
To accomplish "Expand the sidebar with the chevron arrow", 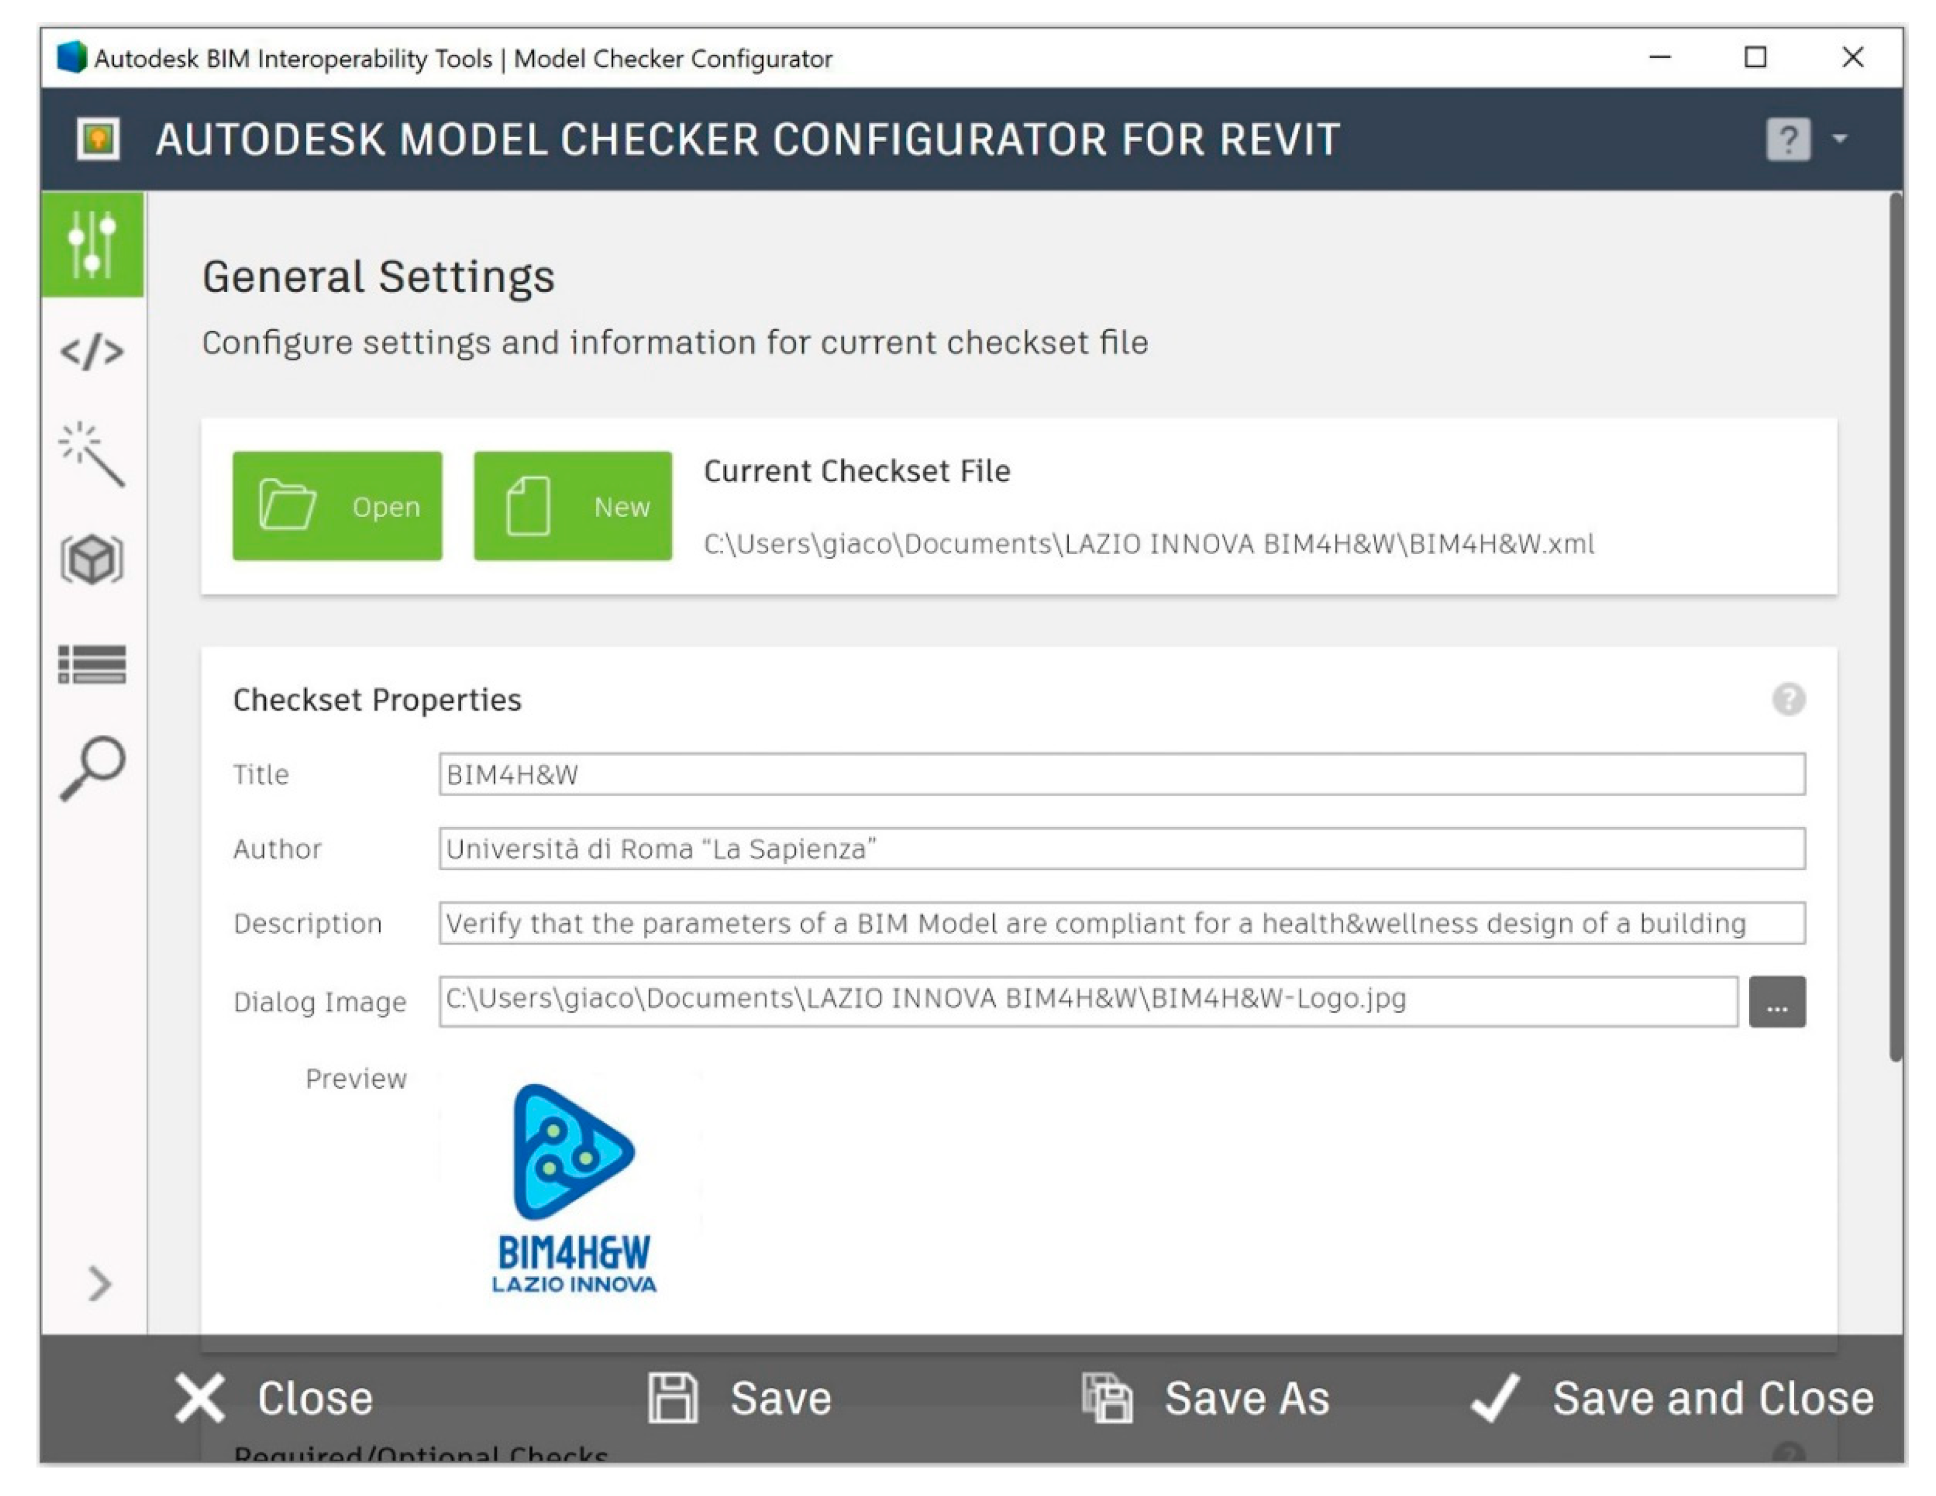I will pyautogui.click(x=99, y=1283).
